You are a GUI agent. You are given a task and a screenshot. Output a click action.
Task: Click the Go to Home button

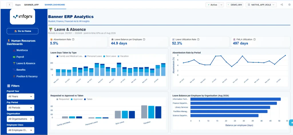(x=22, y=31)
